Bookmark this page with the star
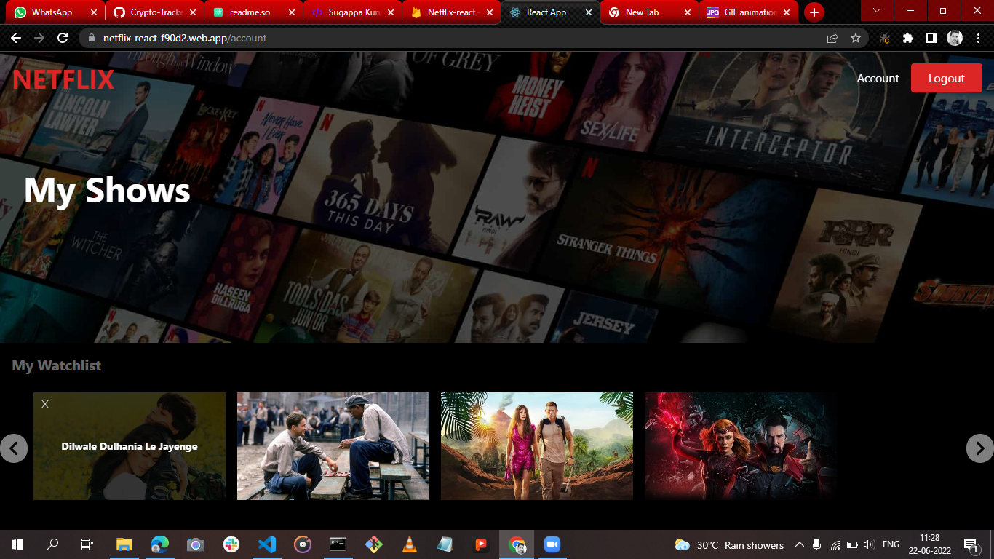Viewport: 994px width, 559px height. tap(856, 38)
